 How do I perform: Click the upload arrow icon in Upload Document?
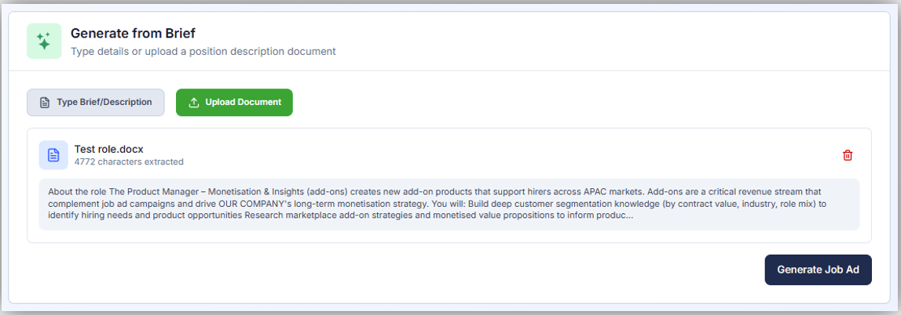pos(194,103)
